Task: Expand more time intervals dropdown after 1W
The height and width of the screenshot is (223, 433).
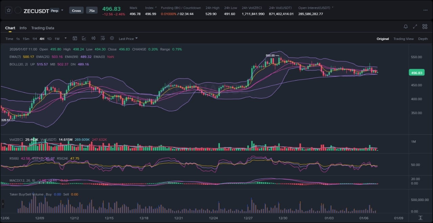Action: (x=66, y=38)
